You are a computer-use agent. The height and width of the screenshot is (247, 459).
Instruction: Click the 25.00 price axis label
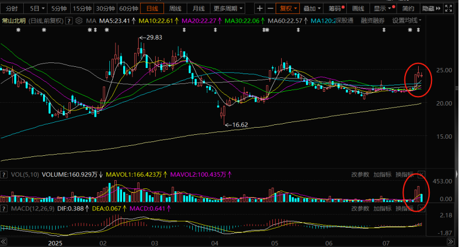pos(444,70)
